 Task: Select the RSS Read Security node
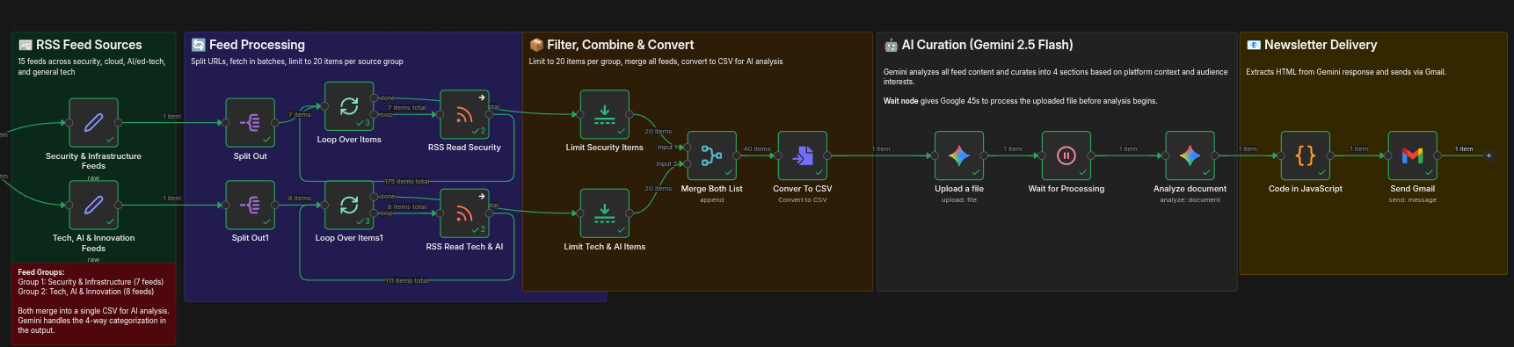pos(464,115)
